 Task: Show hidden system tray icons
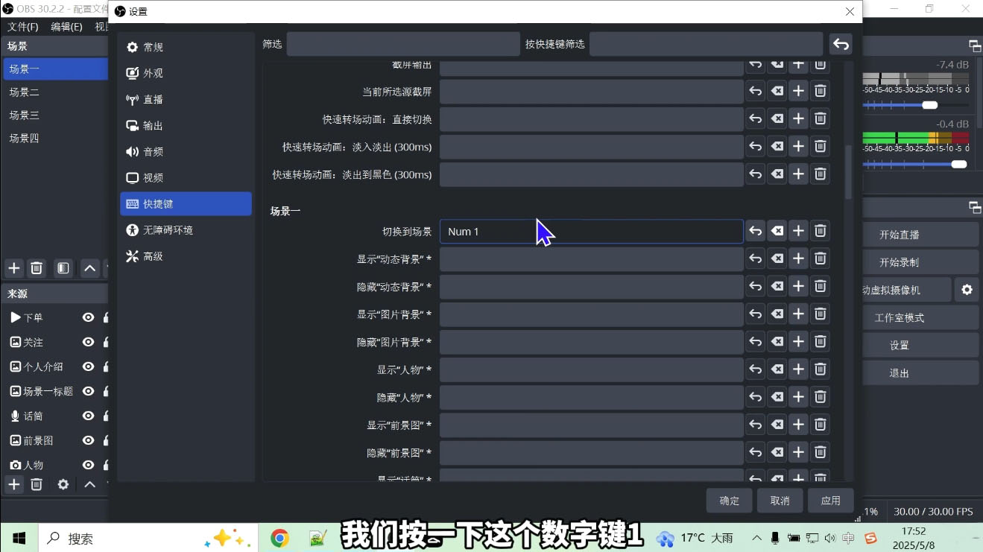click(757, 538)
